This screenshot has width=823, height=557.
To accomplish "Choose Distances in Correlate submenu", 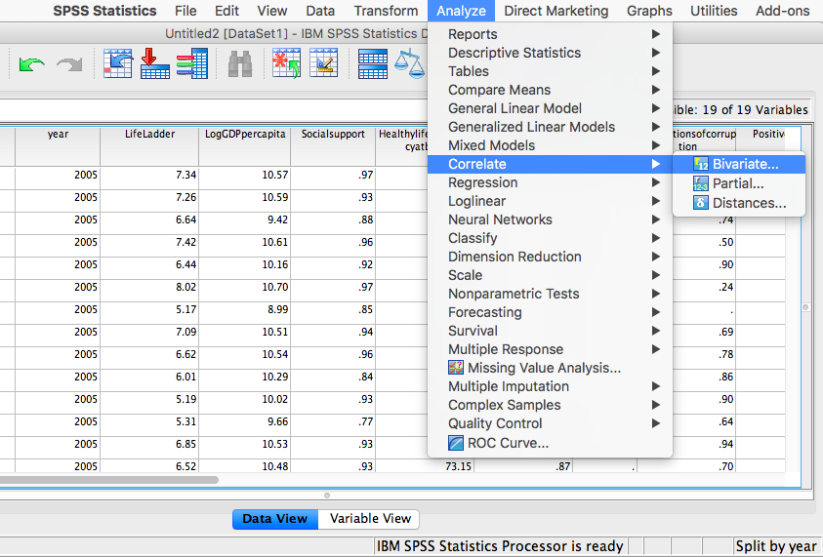I will [738, 203].
